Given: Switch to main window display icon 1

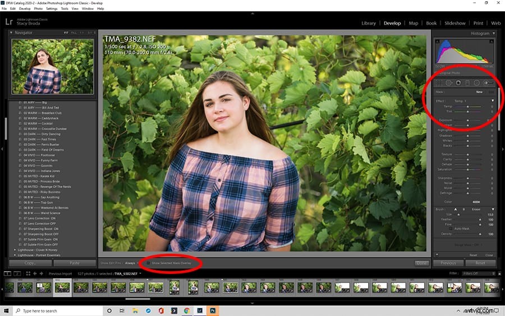Looking at the screenshot, I should 7,273.
